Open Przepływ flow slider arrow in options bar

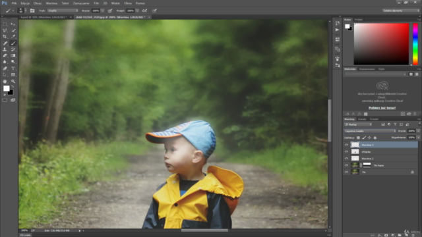tap(137, 11)
